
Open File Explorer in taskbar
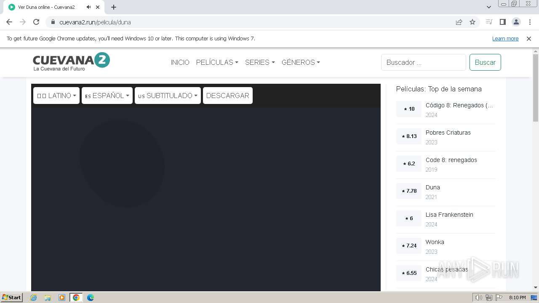click(48, 298)
